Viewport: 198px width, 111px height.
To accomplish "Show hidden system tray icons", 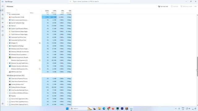I will [x=176, y=109].
